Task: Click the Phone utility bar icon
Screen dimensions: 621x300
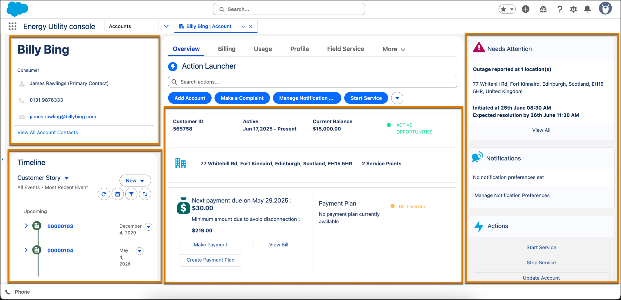Action: click(8, 292)
